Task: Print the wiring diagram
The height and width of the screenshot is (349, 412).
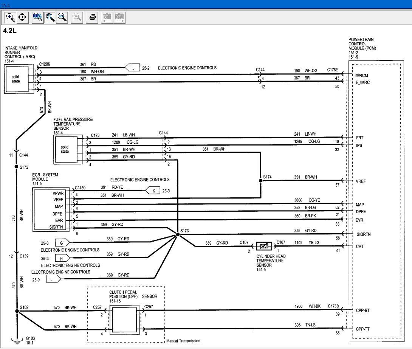Action: click(92, 17)
